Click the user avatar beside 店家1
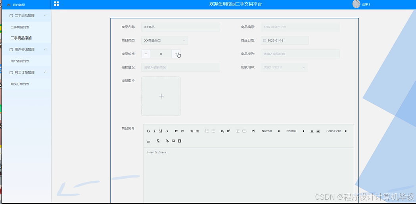Image resolution: width=416 pixels, height=204 pixels. 356,4
